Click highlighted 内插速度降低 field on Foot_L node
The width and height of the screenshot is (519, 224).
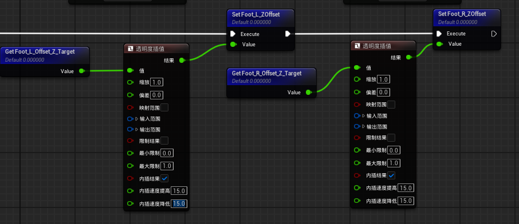coord(179,203)
